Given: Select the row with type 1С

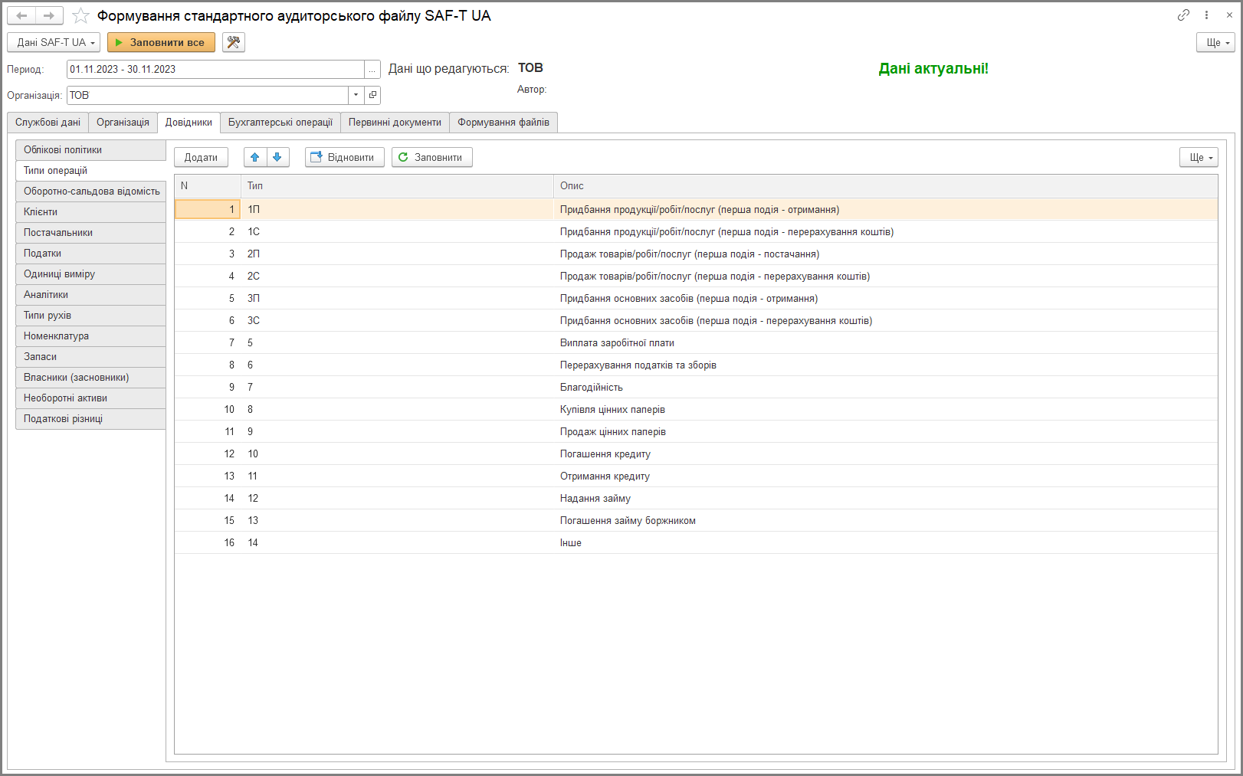Looking at the screenshot, I should point(696,232).
